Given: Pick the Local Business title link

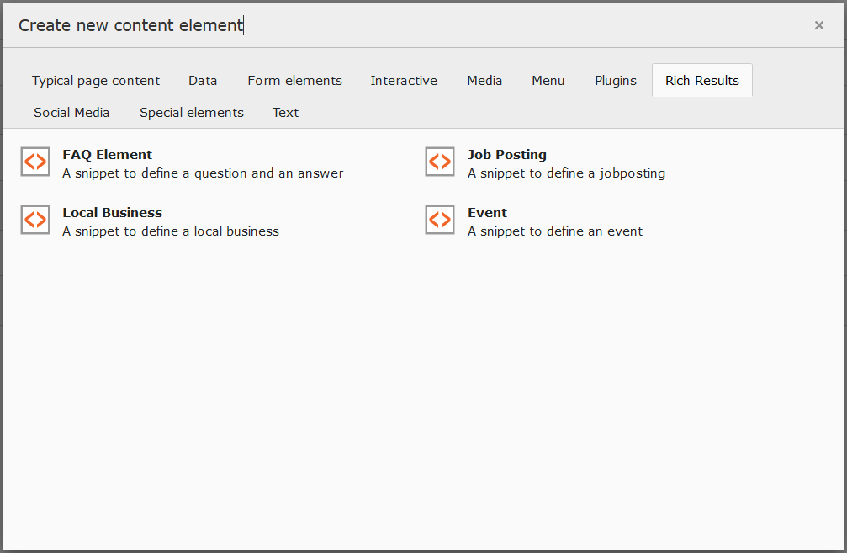Looking at the screenshot, I should [x=112, y=213].
